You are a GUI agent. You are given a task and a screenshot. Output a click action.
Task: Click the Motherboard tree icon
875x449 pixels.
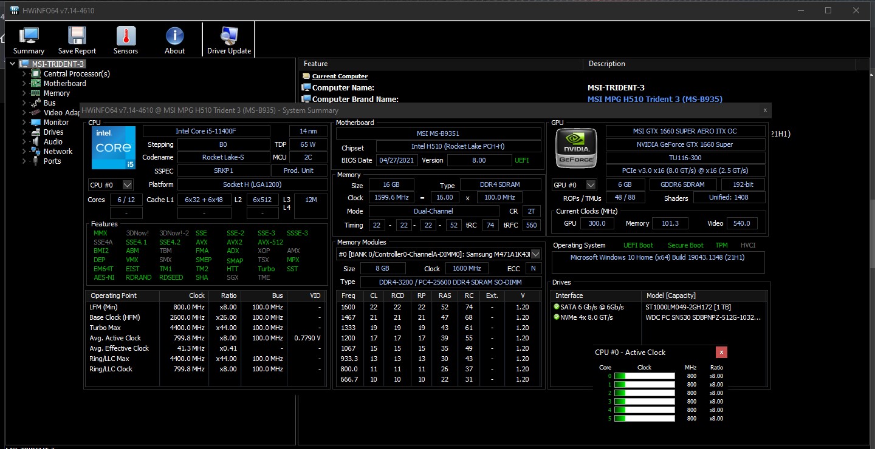tap(36, 83)
